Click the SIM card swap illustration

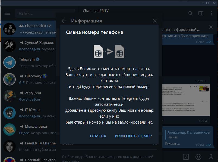pyautogui.click(x=109, y=52)
